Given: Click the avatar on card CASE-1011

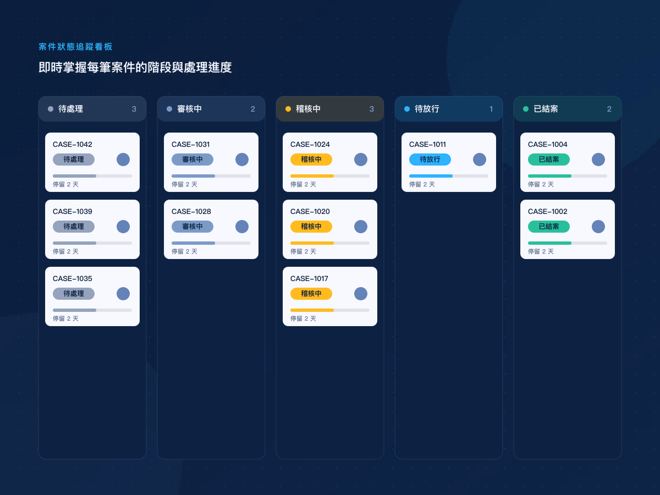Looking at the screenshot, I should click(x=480, y=159).
